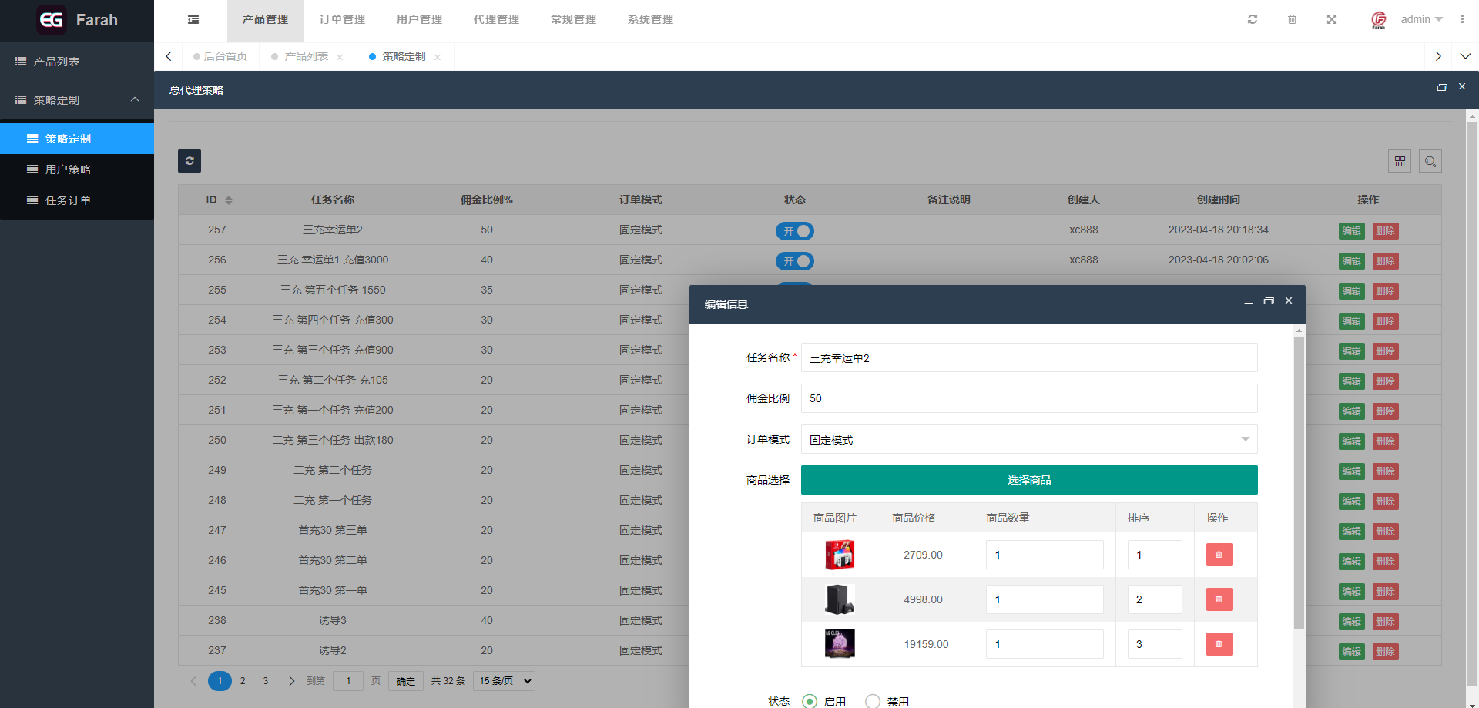
Task: Delete the 19159.00 product row
Action: (x=1219, y=644)
